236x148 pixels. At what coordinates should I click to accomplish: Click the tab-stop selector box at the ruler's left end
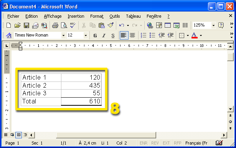click(x=7, y=45)
